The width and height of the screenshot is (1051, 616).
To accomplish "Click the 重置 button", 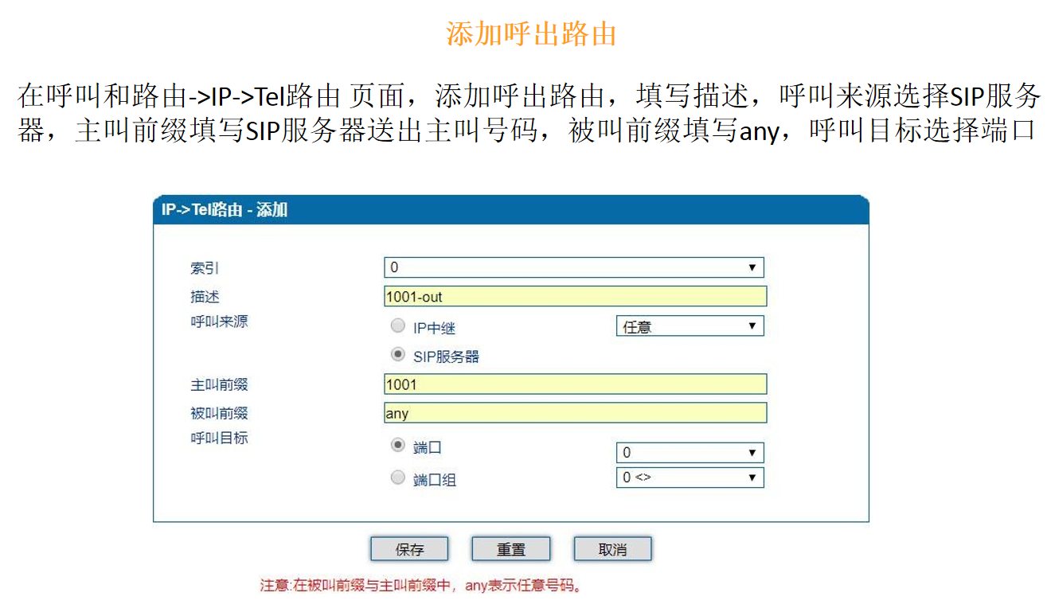I will coord(511,549).
